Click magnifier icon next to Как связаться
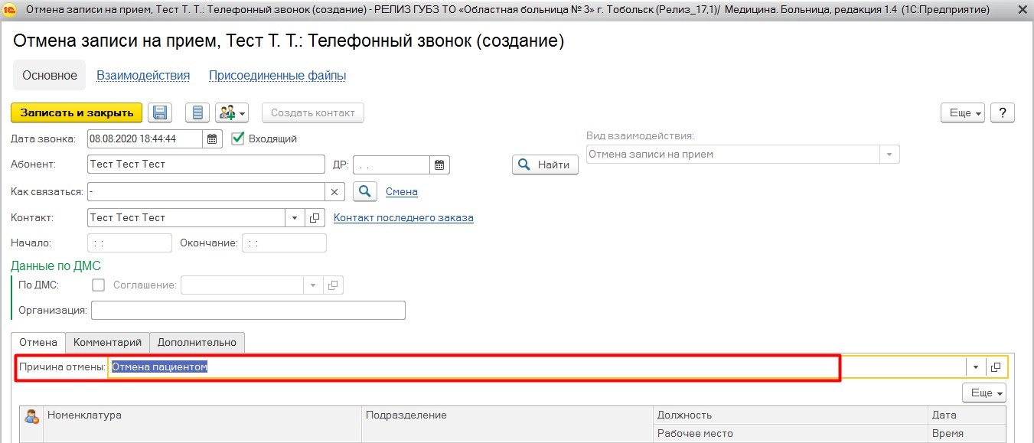 pos(365,191)
